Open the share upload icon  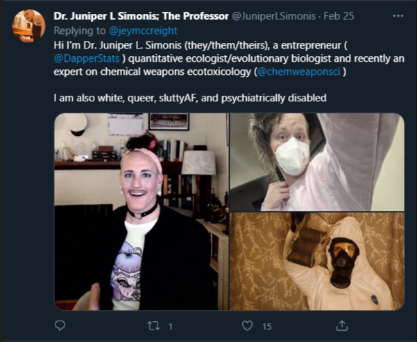[342, 325]
